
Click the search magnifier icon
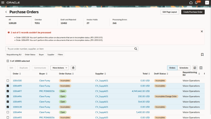click(x=136, y=49)
